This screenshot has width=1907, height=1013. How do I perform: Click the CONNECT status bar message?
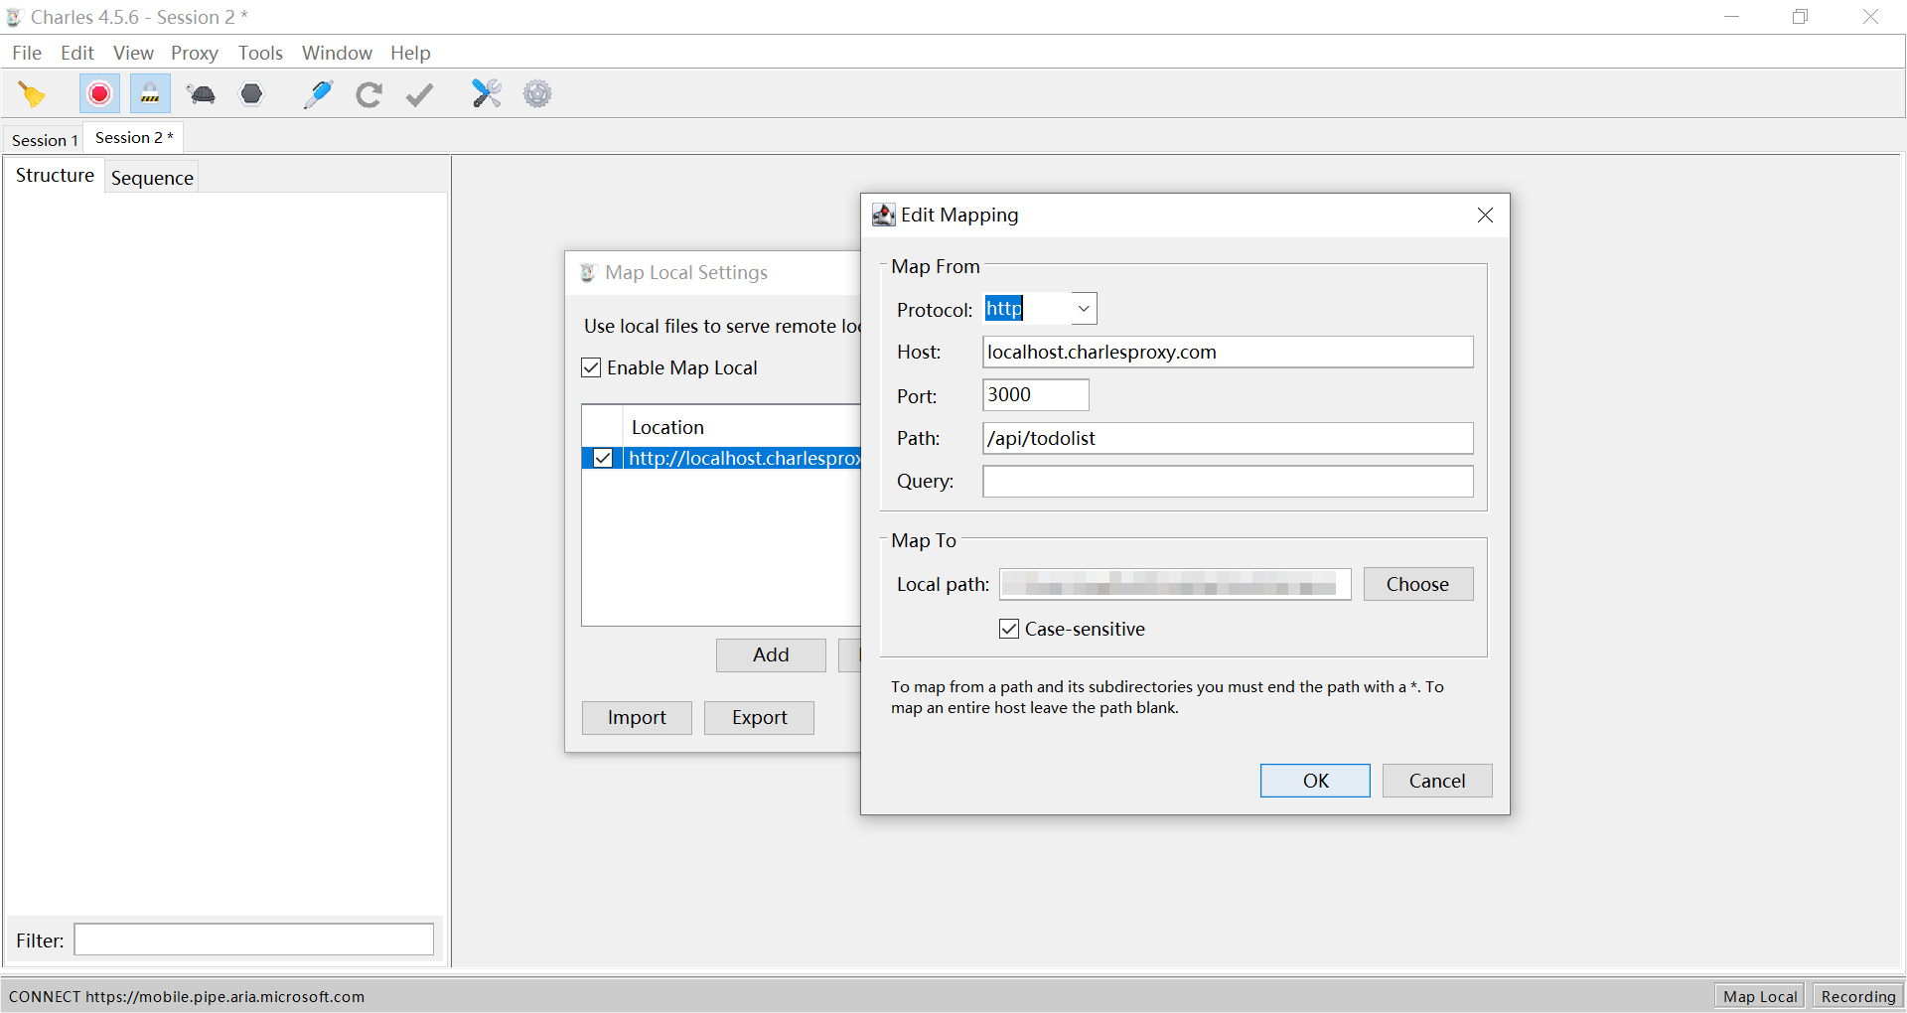pos(187,997)
